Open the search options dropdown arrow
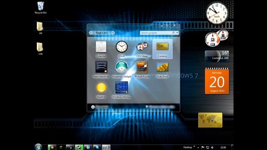The height and width of the screenshot is (150, 267). click(x=177, y=32)
